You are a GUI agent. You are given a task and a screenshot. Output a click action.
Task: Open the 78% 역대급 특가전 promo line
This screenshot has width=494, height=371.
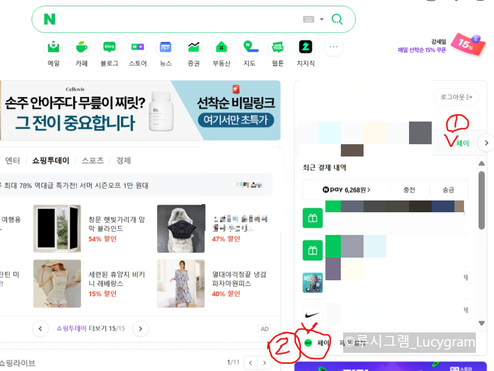75,185
